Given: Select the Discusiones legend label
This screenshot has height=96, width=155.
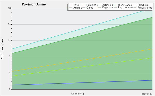Looking at the screenshot, I should (x=125, y=5).
